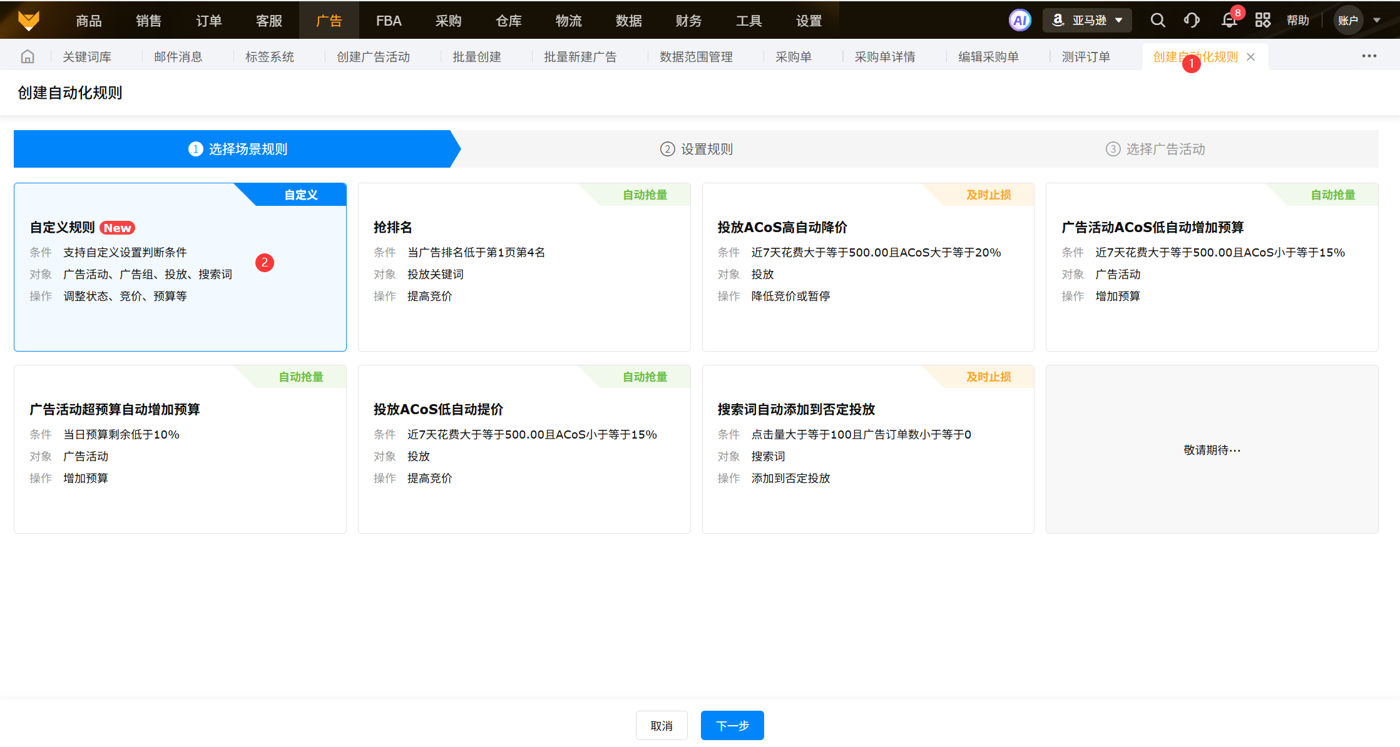Click the 下一步 button
This screenshot has width=1400, height=747.
tap(732, 726)
